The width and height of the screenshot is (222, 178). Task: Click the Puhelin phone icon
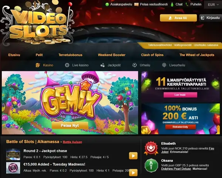coord(187,4)
